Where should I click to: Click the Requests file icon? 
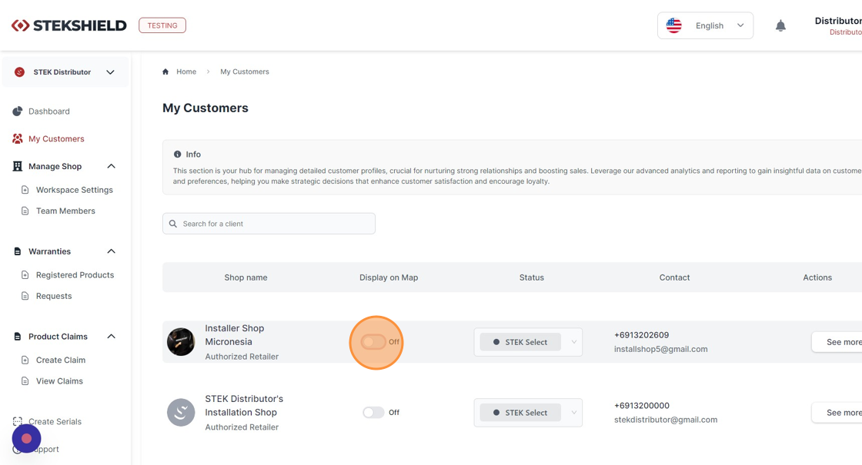pos(25,296)
